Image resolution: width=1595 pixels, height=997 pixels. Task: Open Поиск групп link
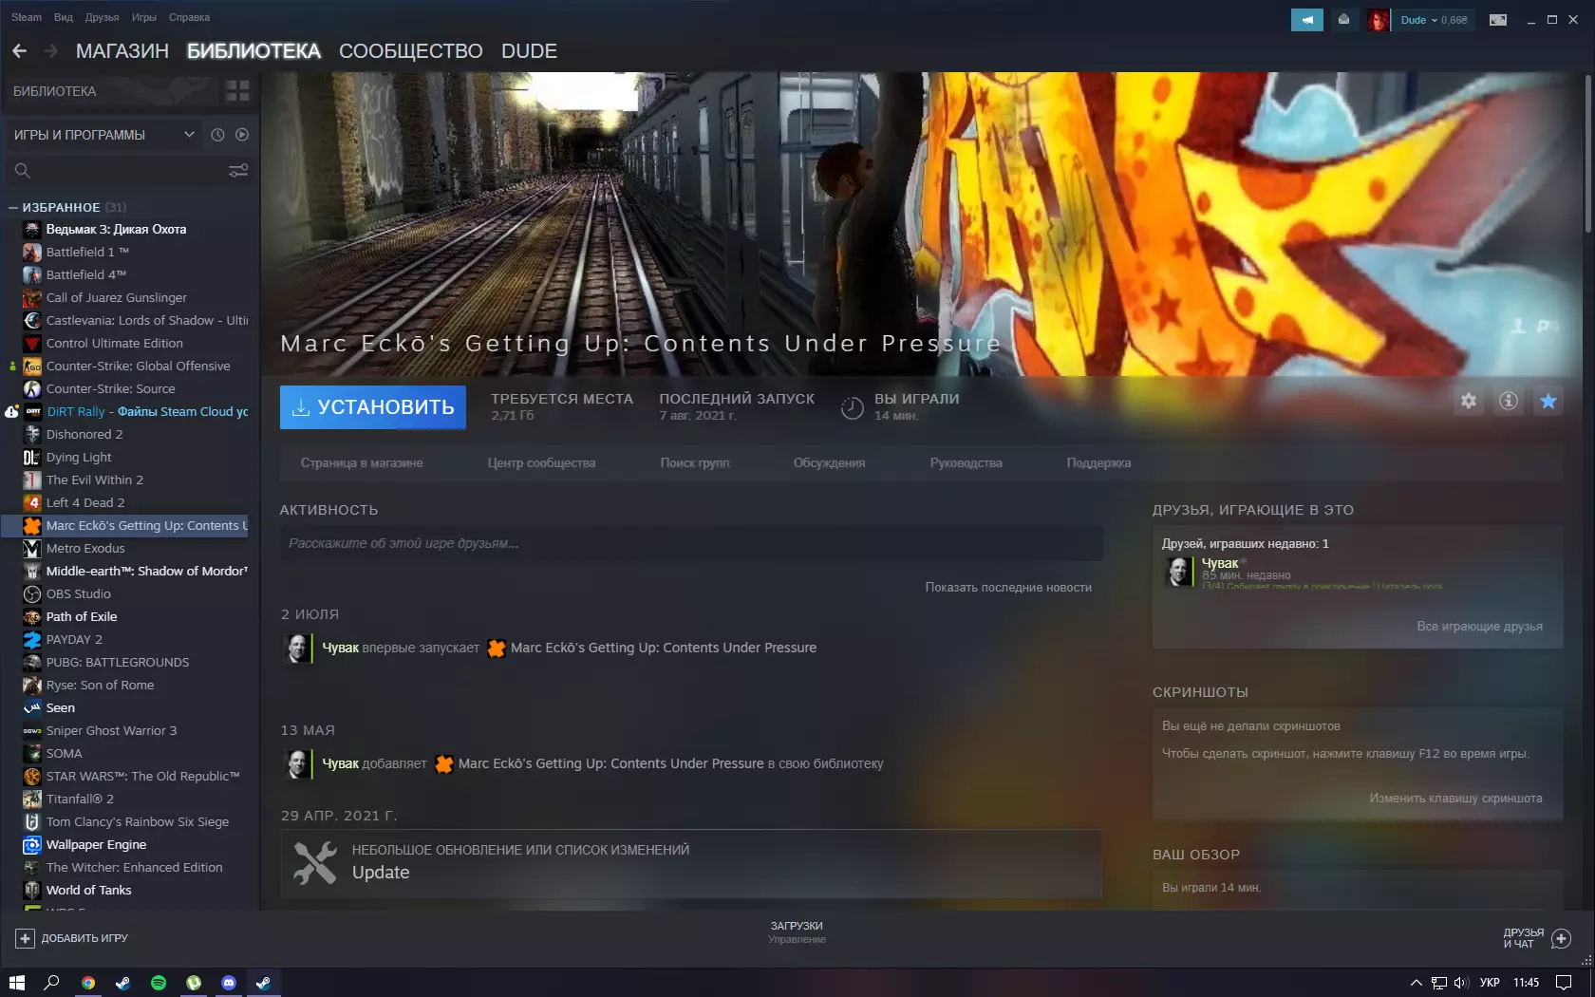coord(695,463)
